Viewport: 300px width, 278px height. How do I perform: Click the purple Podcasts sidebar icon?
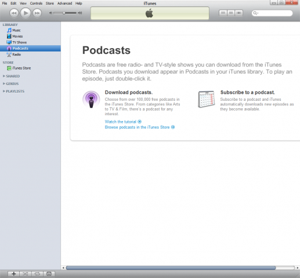[9, 49]
